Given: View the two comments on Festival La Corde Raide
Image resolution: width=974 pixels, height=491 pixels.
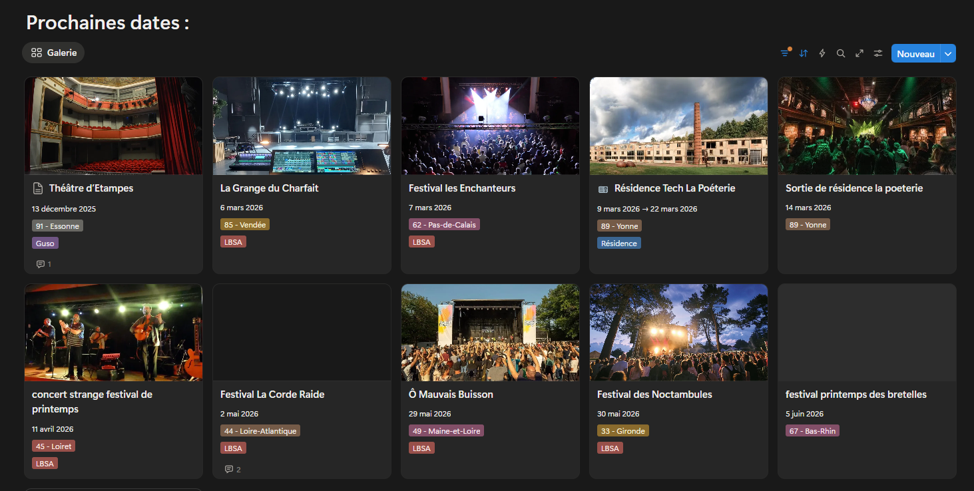Looking at the screenshot, I should pos(231,469).
